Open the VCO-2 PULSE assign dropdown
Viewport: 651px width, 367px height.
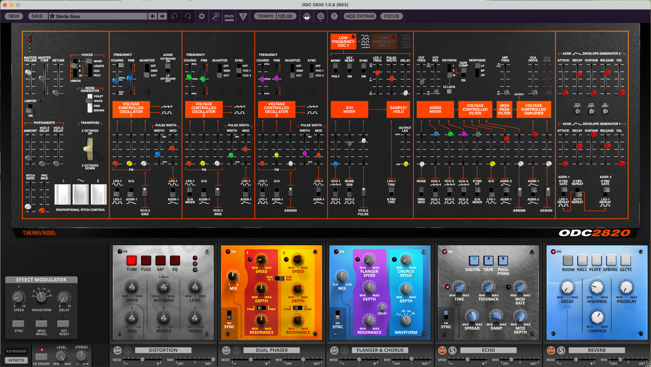[363, 191]
